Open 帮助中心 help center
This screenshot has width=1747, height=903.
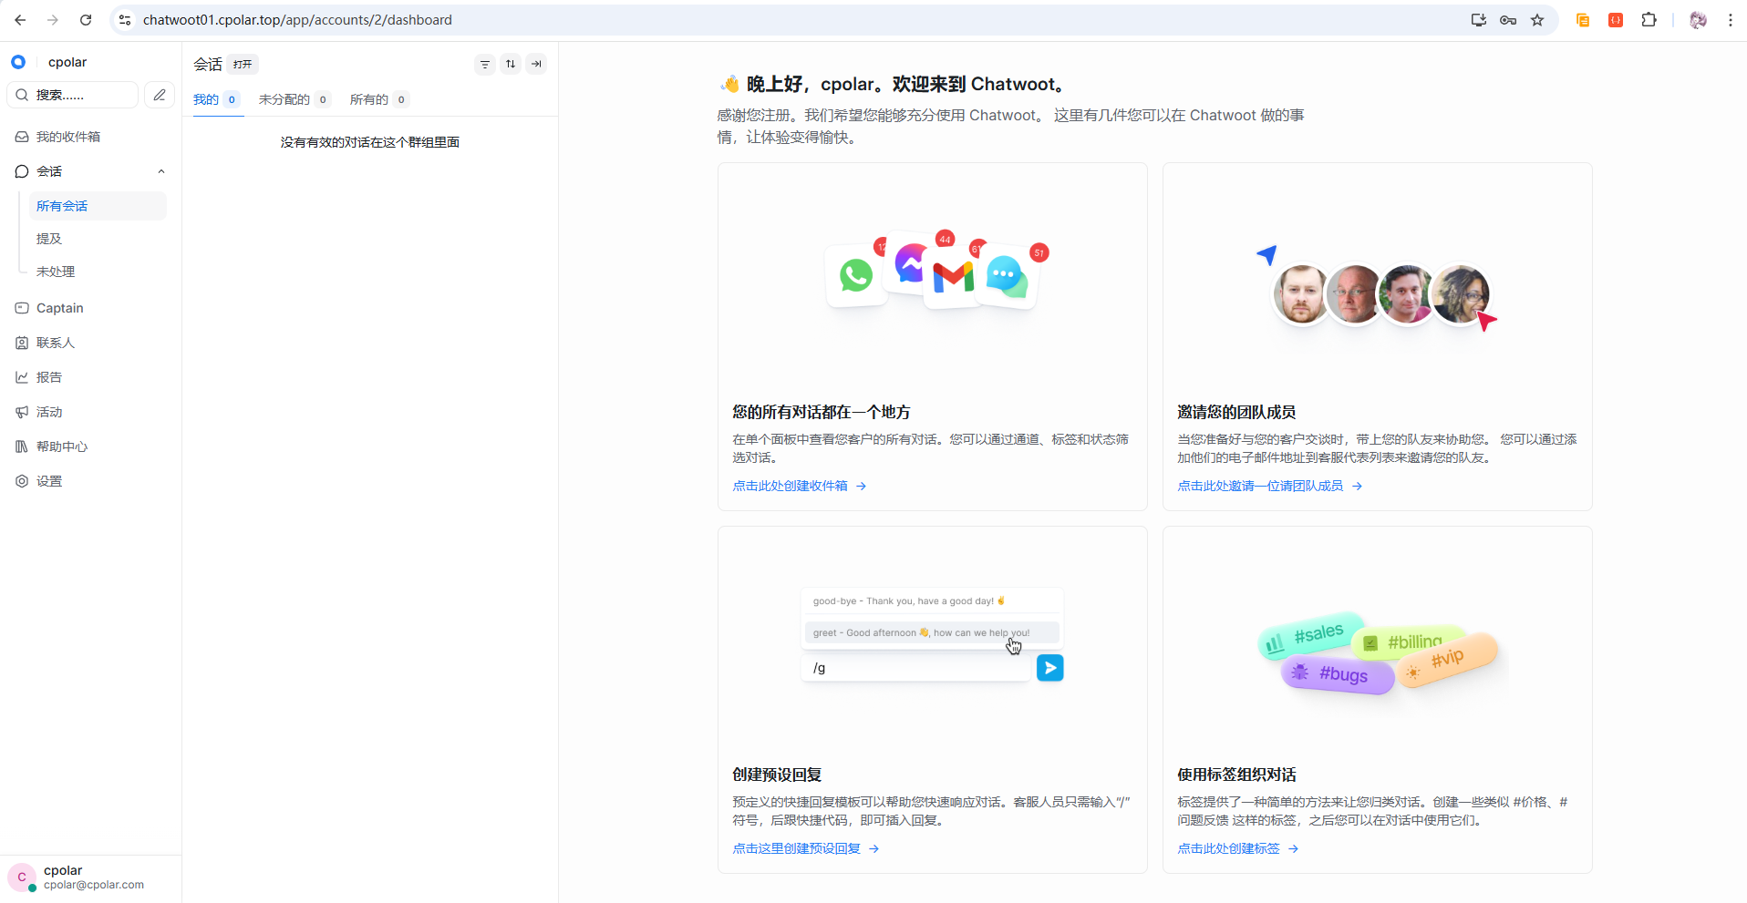coord(62,446)
